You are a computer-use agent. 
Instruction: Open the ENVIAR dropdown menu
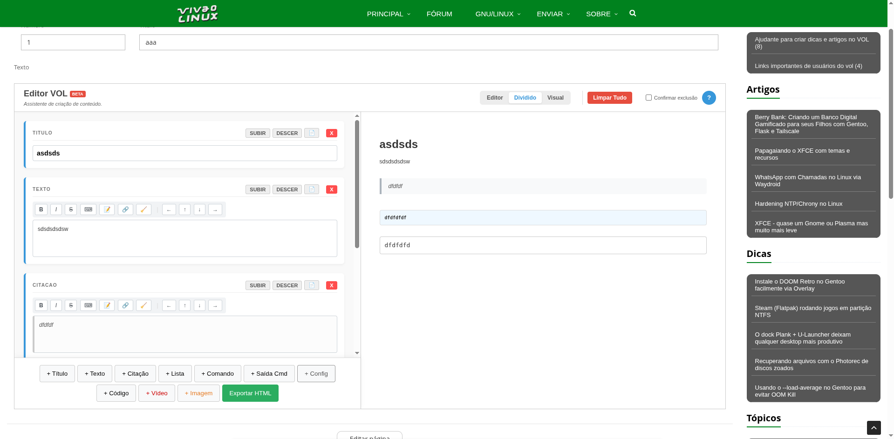click(x=553, y=14)
